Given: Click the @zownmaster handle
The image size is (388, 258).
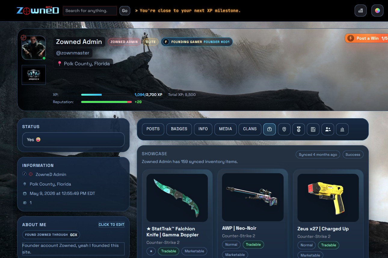Looking at the screenshot, I should tap(73, 53).
